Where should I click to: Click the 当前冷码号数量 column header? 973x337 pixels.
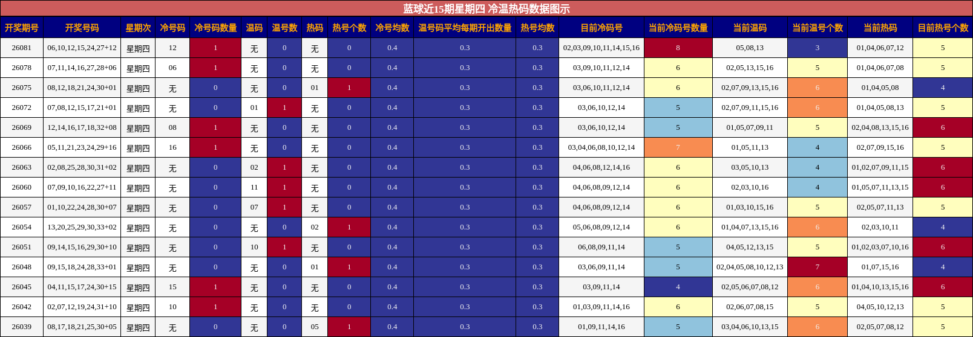pyautogui.click(x=678, y=28)
